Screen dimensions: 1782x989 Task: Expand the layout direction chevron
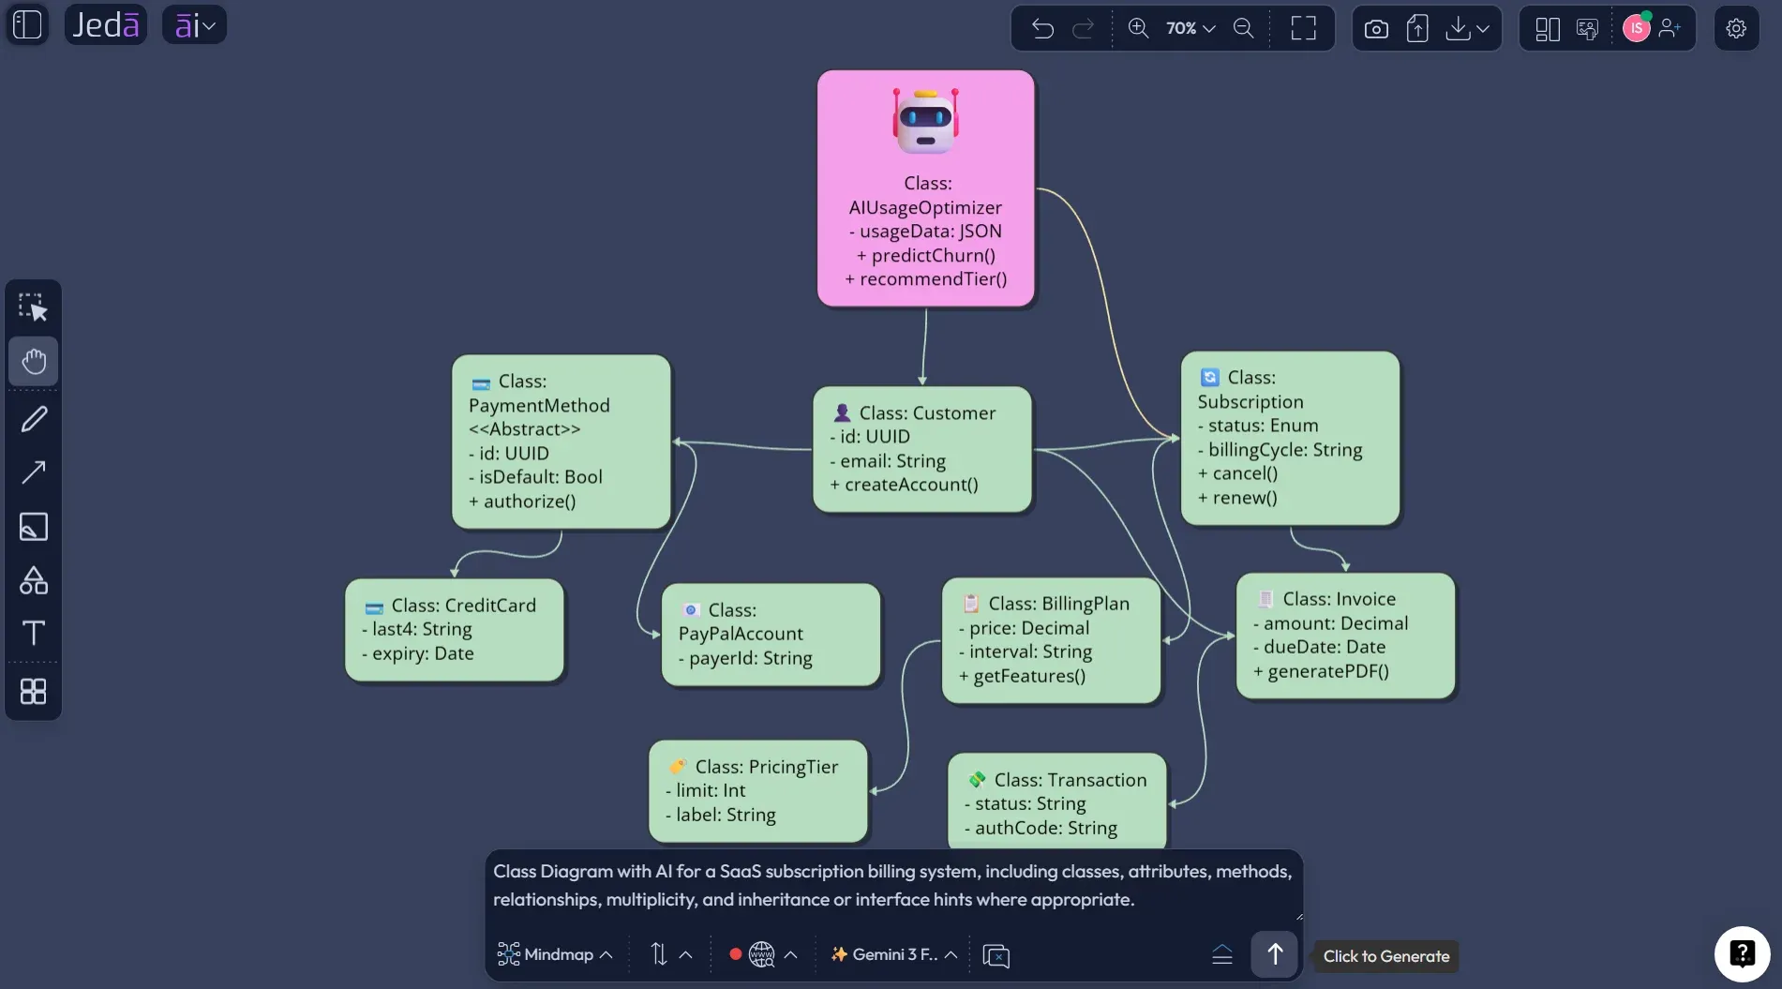click(x=686, y=955)
